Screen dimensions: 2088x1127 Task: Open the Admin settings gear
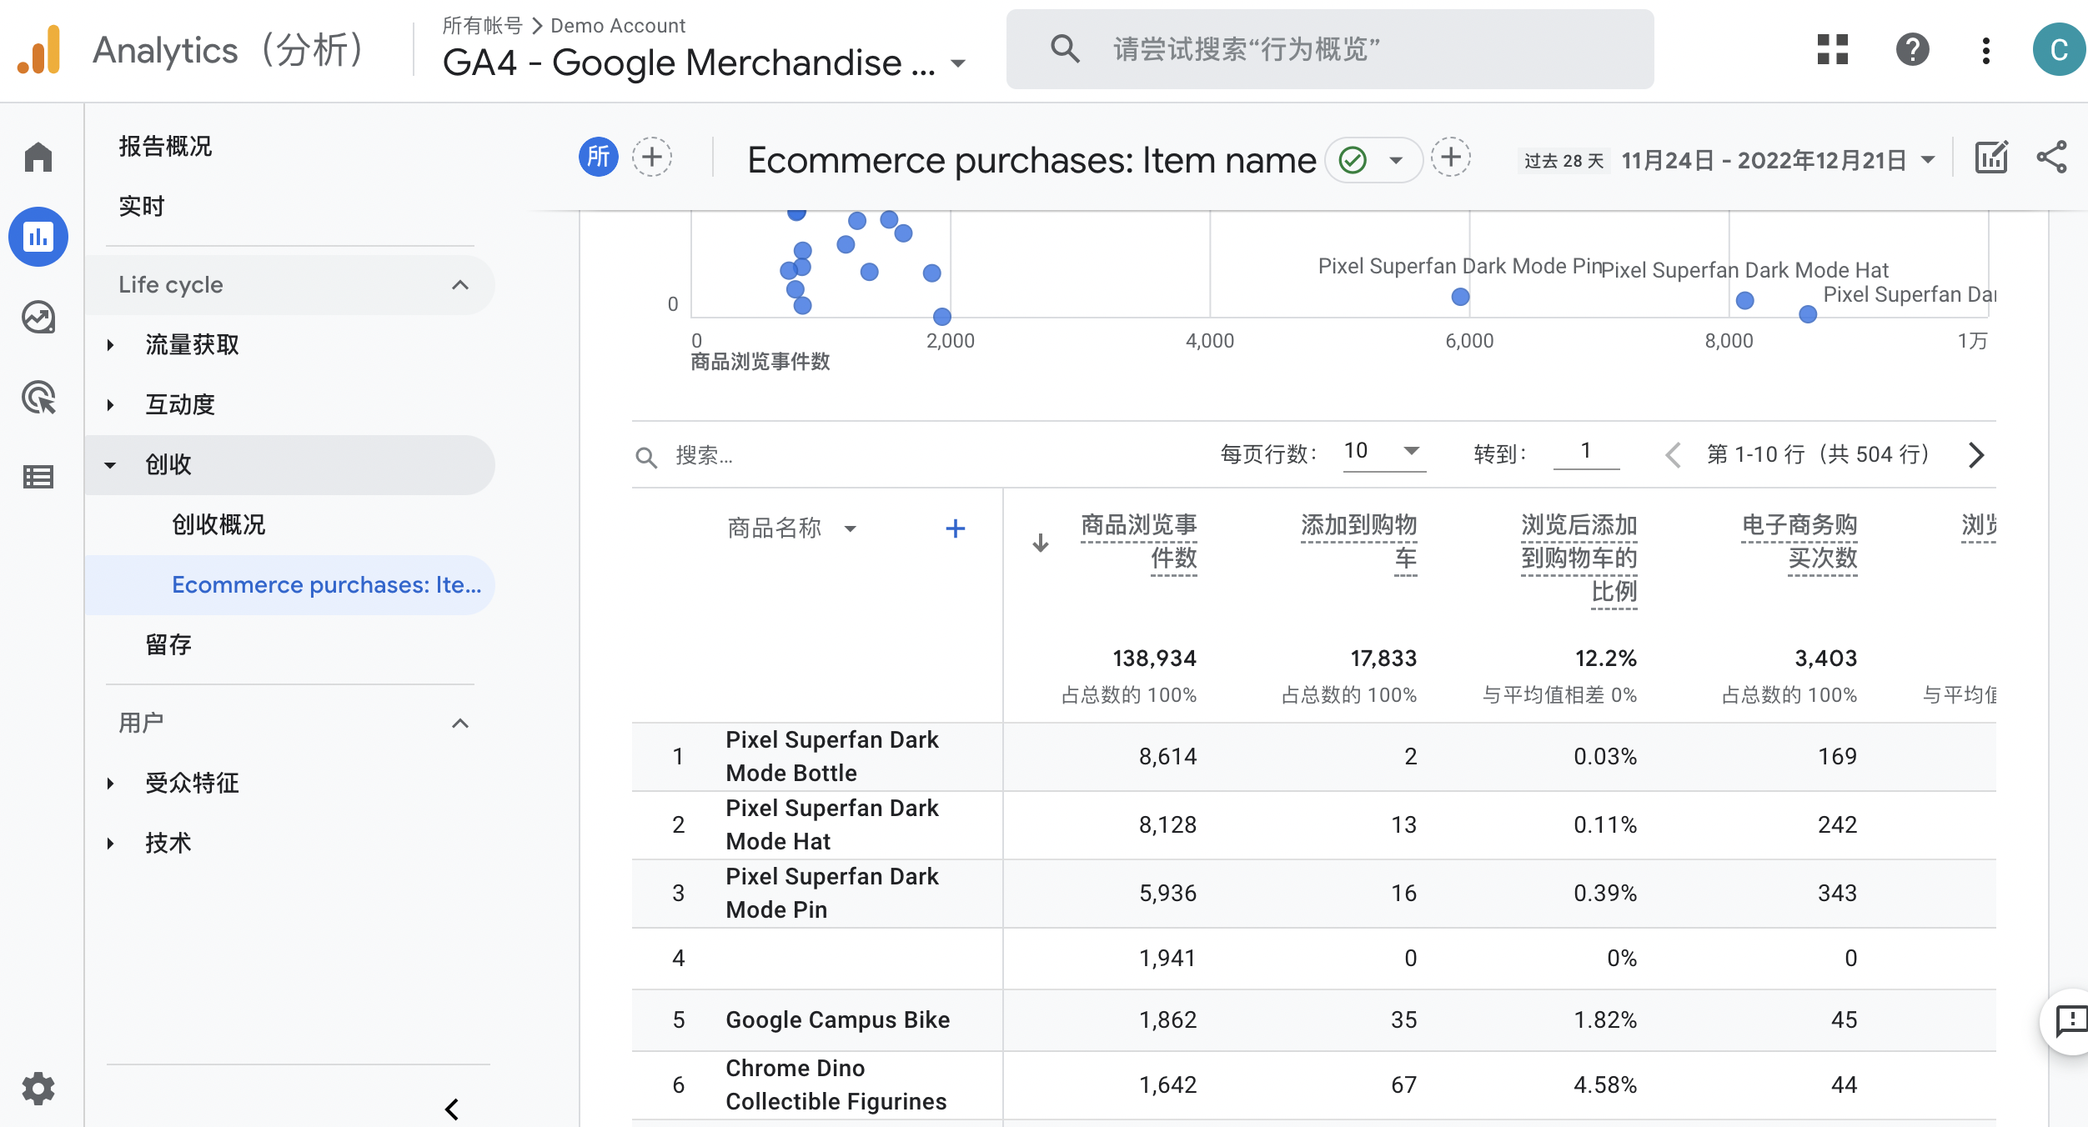[38, 1089]
